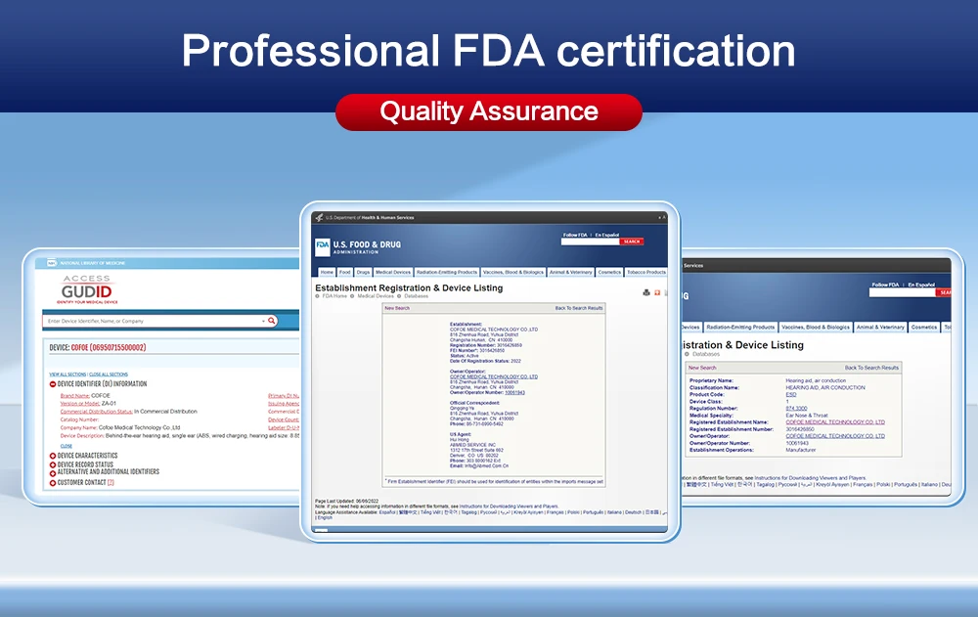Click Back To Search Results on right page
The height and width of the screenshot is (617, 978).
(871, 368)
